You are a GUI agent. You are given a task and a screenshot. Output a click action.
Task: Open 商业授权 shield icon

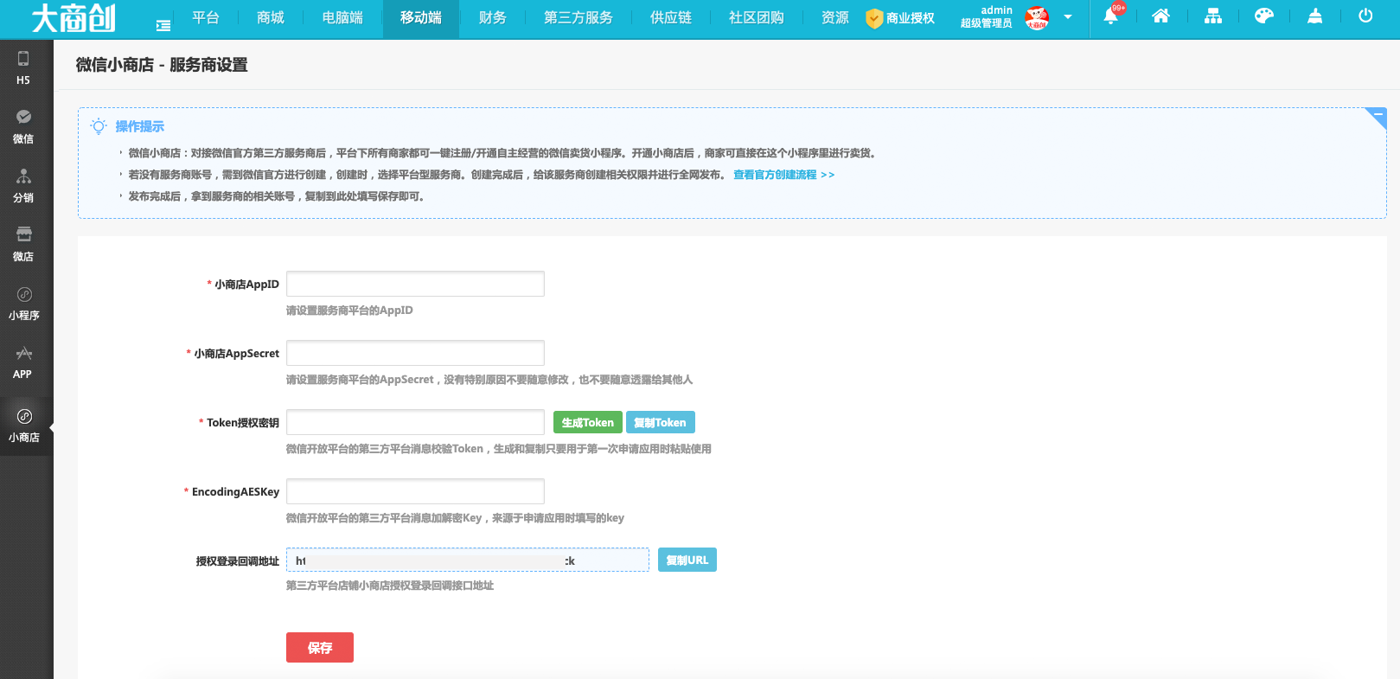click(874, 18)
